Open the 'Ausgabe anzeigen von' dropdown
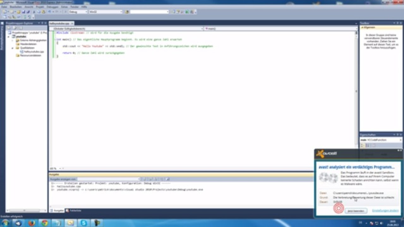404x227 pixels. (109, 179)
